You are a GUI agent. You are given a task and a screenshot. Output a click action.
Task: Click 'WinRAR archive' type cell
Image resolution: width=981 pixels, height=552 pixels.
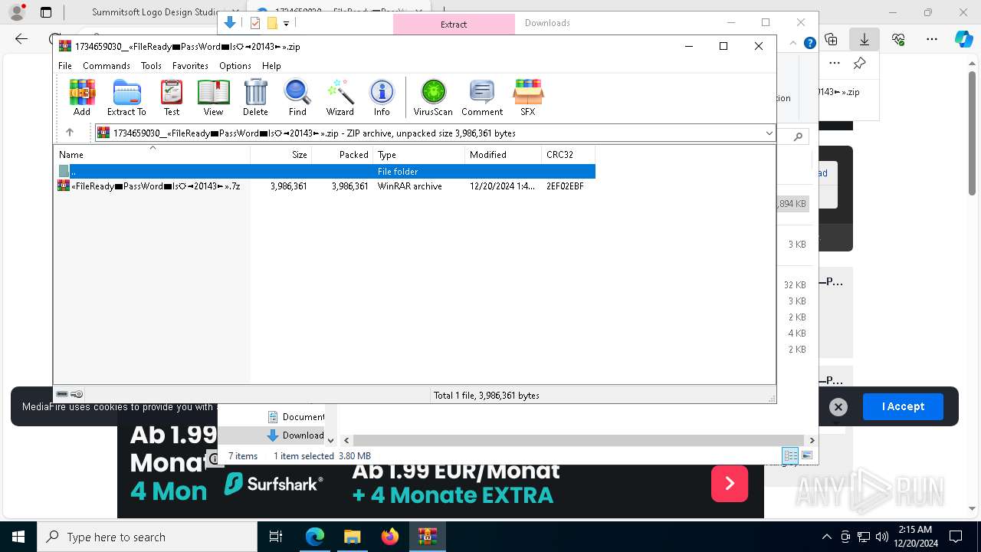coord(410,186)
